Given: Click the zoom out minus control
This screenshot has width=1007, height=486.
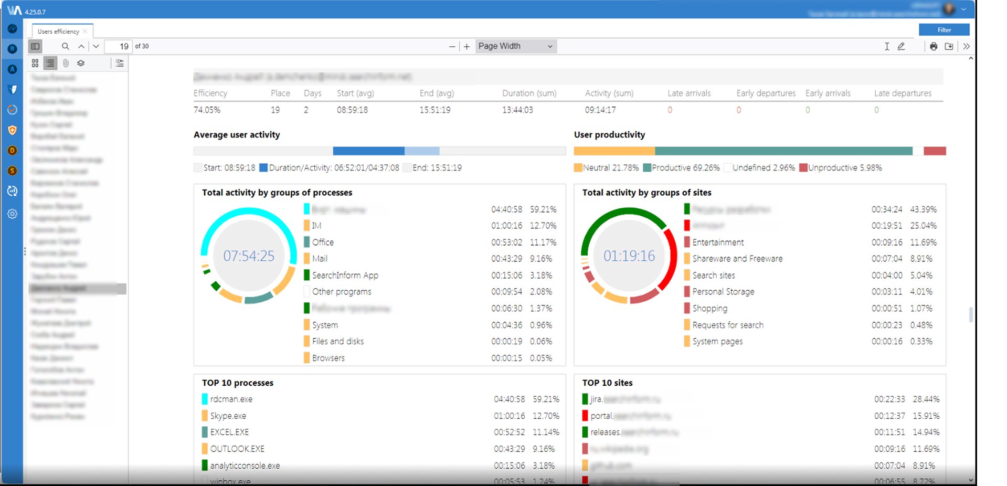Looking at the screenshot, I should tap(451, 46).
